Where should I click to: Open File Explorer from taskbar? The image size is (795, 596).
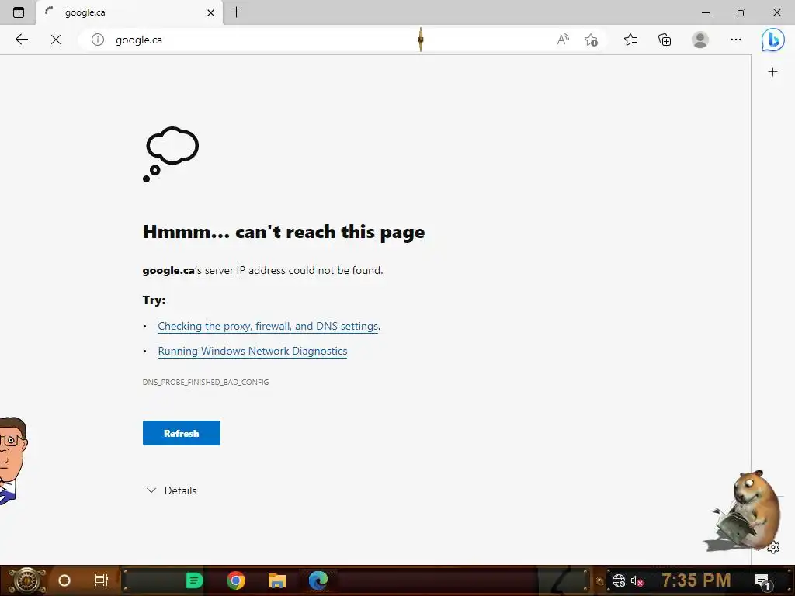coord(277,580)
